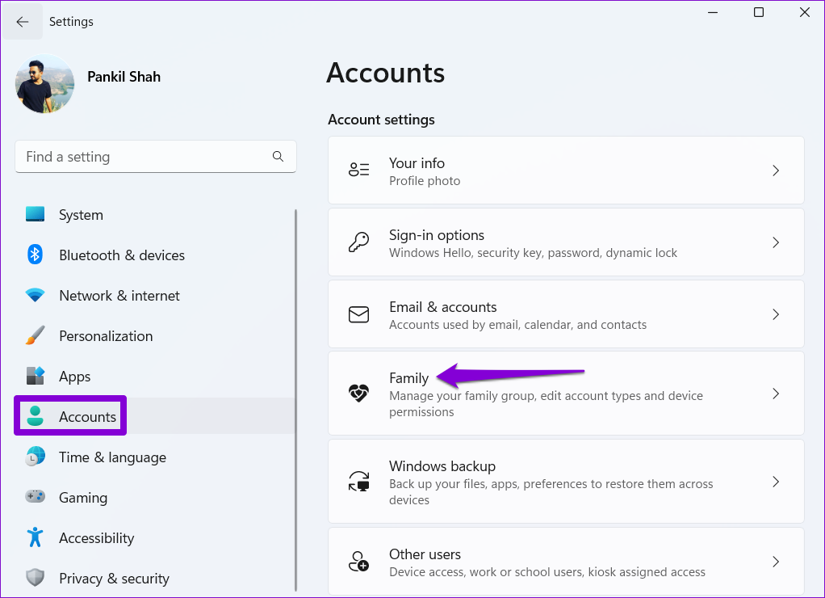Open the Windows backup chevron arrow

point(775,482)
